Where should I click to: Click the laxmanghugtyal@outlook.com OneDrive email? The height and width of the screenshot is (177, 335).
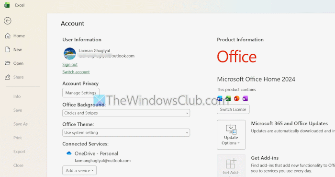[102, 161]
